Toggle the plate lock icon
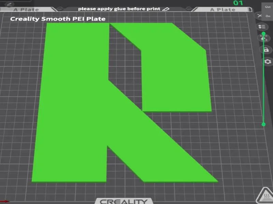 (266, 50)
